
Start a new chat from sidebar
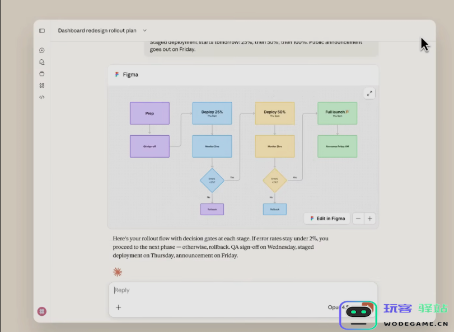42,50
